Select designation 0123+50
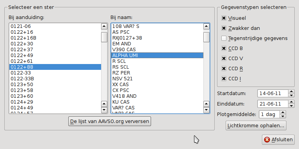This screenshot has width=299, height=149. 55,84
